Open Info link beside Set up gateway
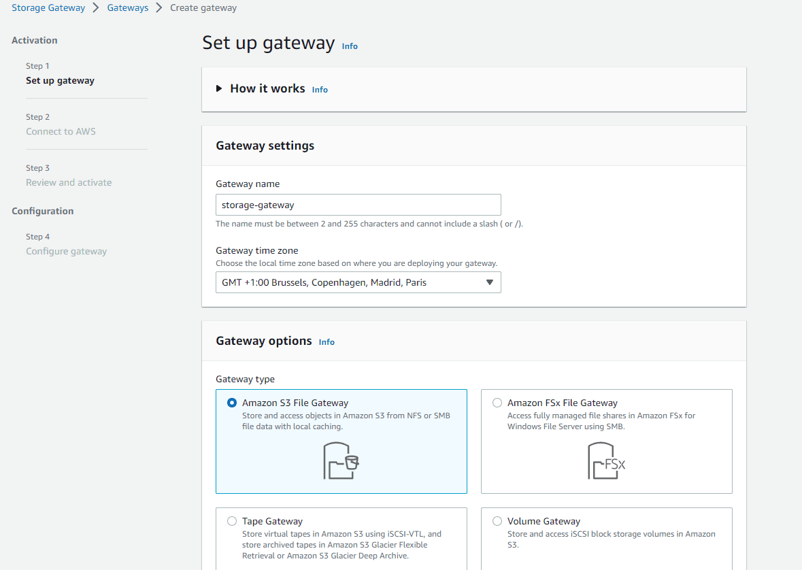The width and height of the screenshot is (802, 570). click(x=350, y=46)
